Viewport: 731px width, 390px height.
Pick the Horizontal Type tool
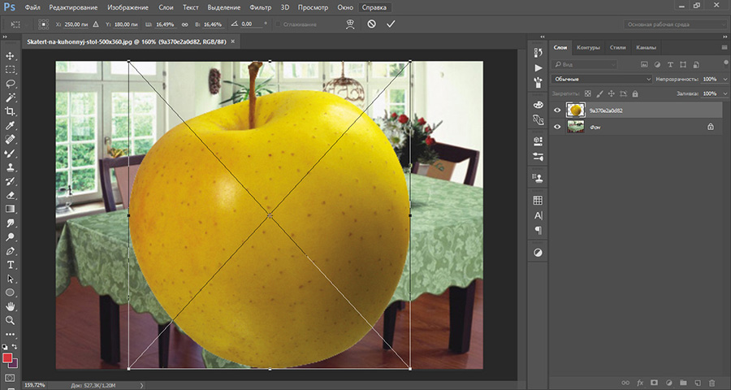(x=11, y=265)
